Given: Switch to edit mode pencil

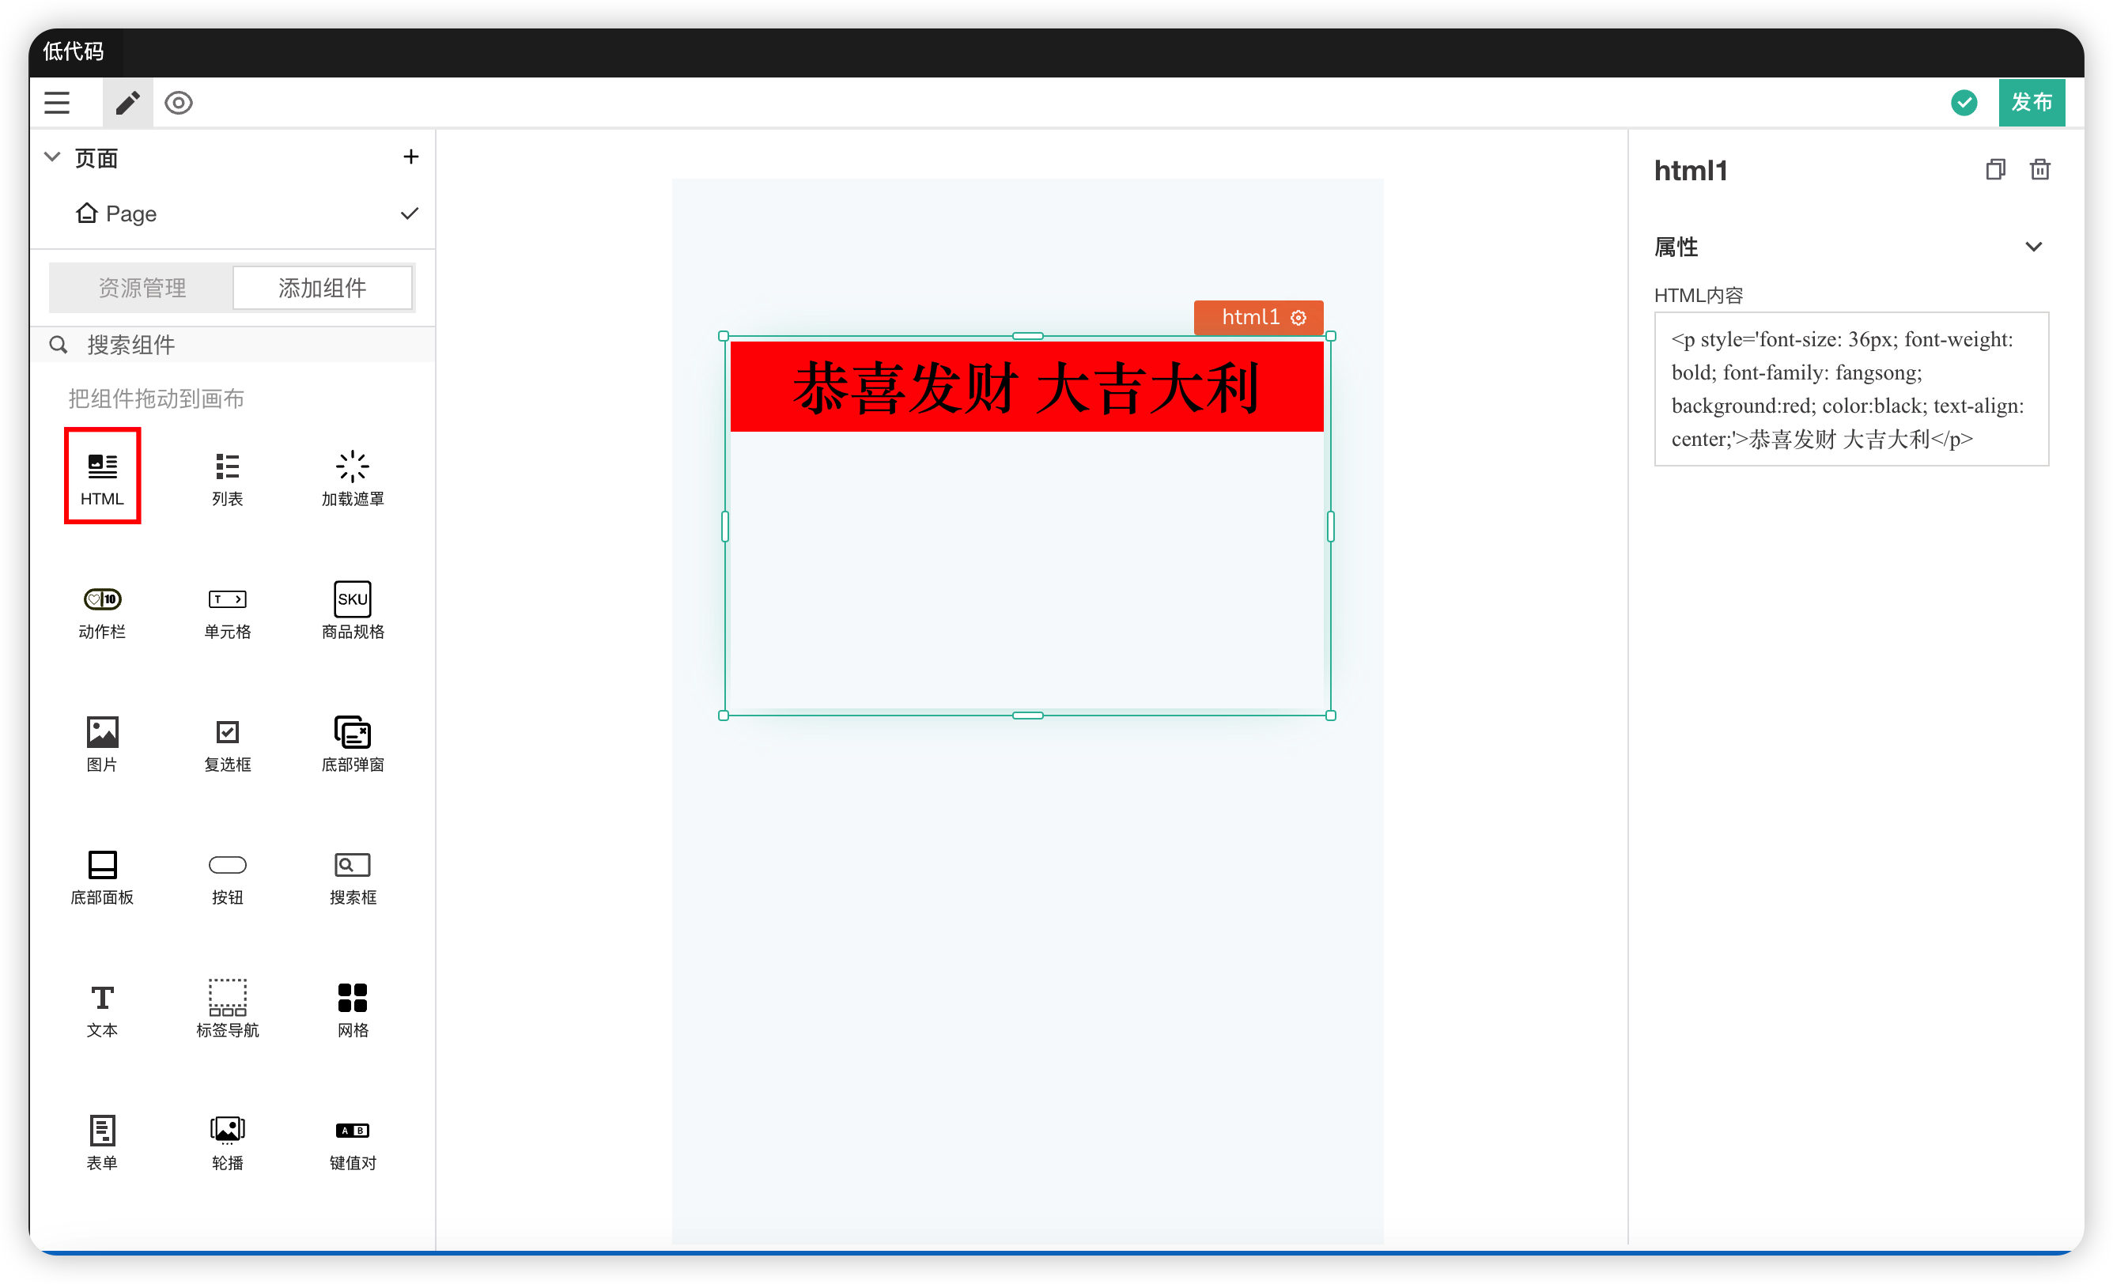Looking at the screenshot, I should 128,103.
